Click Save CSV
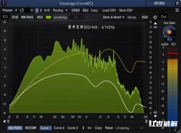 tap(126, 10)
